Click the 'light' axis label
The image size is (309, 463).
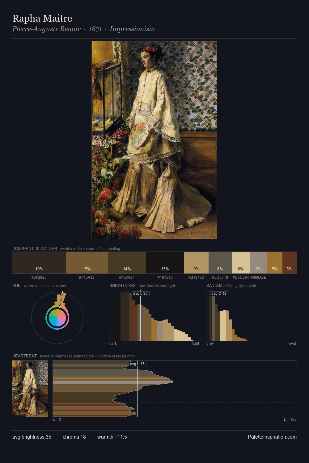tap(195, 344)
